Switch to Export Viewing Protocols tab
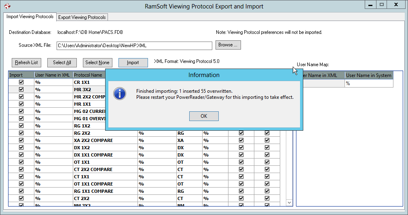Image resolution: width=408 pixels, height=215 pixels. 82,17
